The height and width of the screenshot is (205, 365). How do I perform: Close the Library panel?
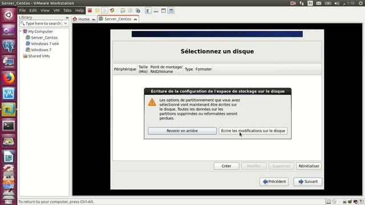click(x=67, y=18)
